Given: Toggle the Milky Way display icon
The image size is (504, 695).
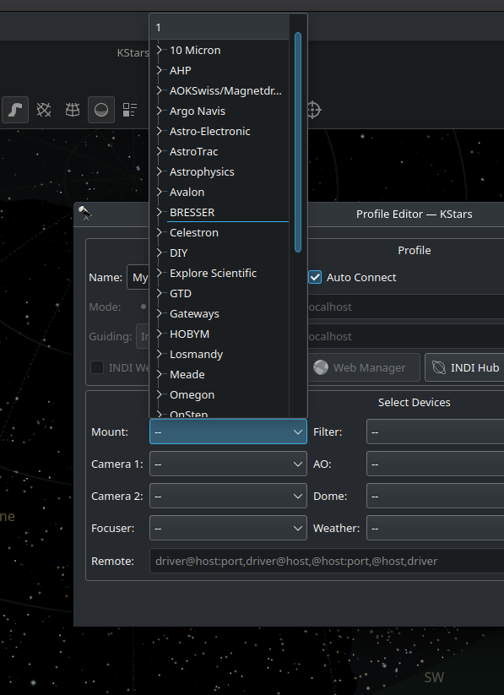Looking at the screenshot, I should [15, 110].
